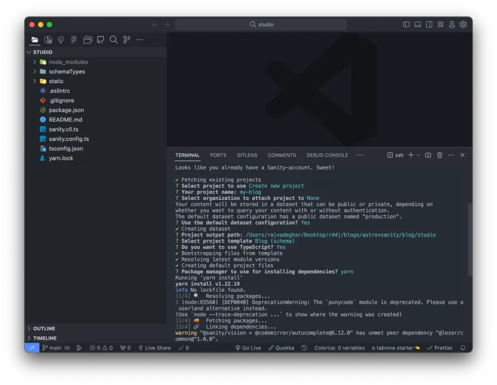Open Customize Layout icon
This screenshot has width=497, height=385.
coord(440,24)
